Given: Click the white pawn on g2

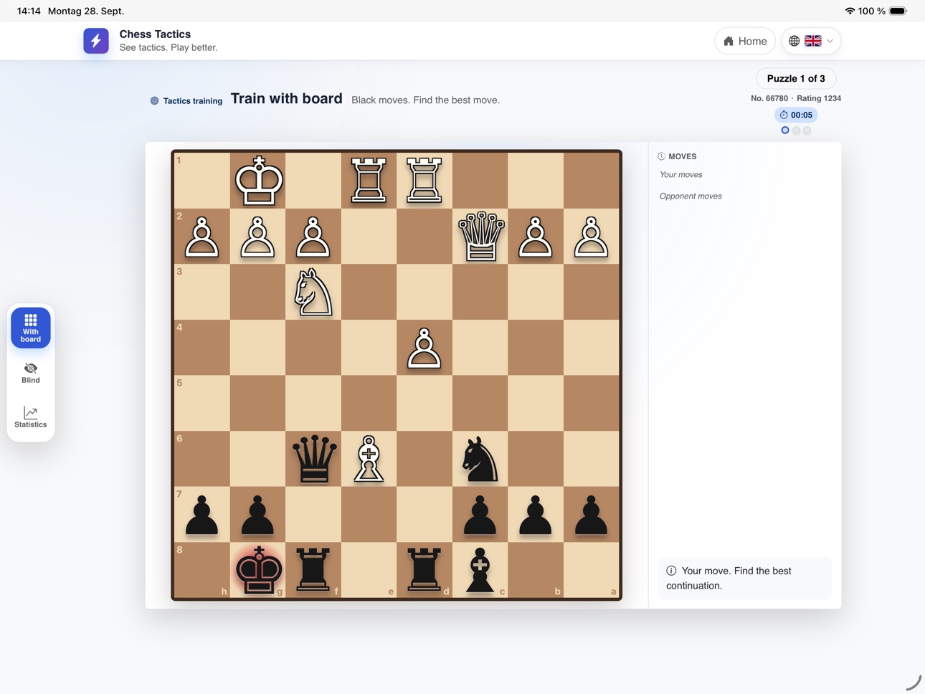Looking at the screenshot, I should tap(258, 237).
